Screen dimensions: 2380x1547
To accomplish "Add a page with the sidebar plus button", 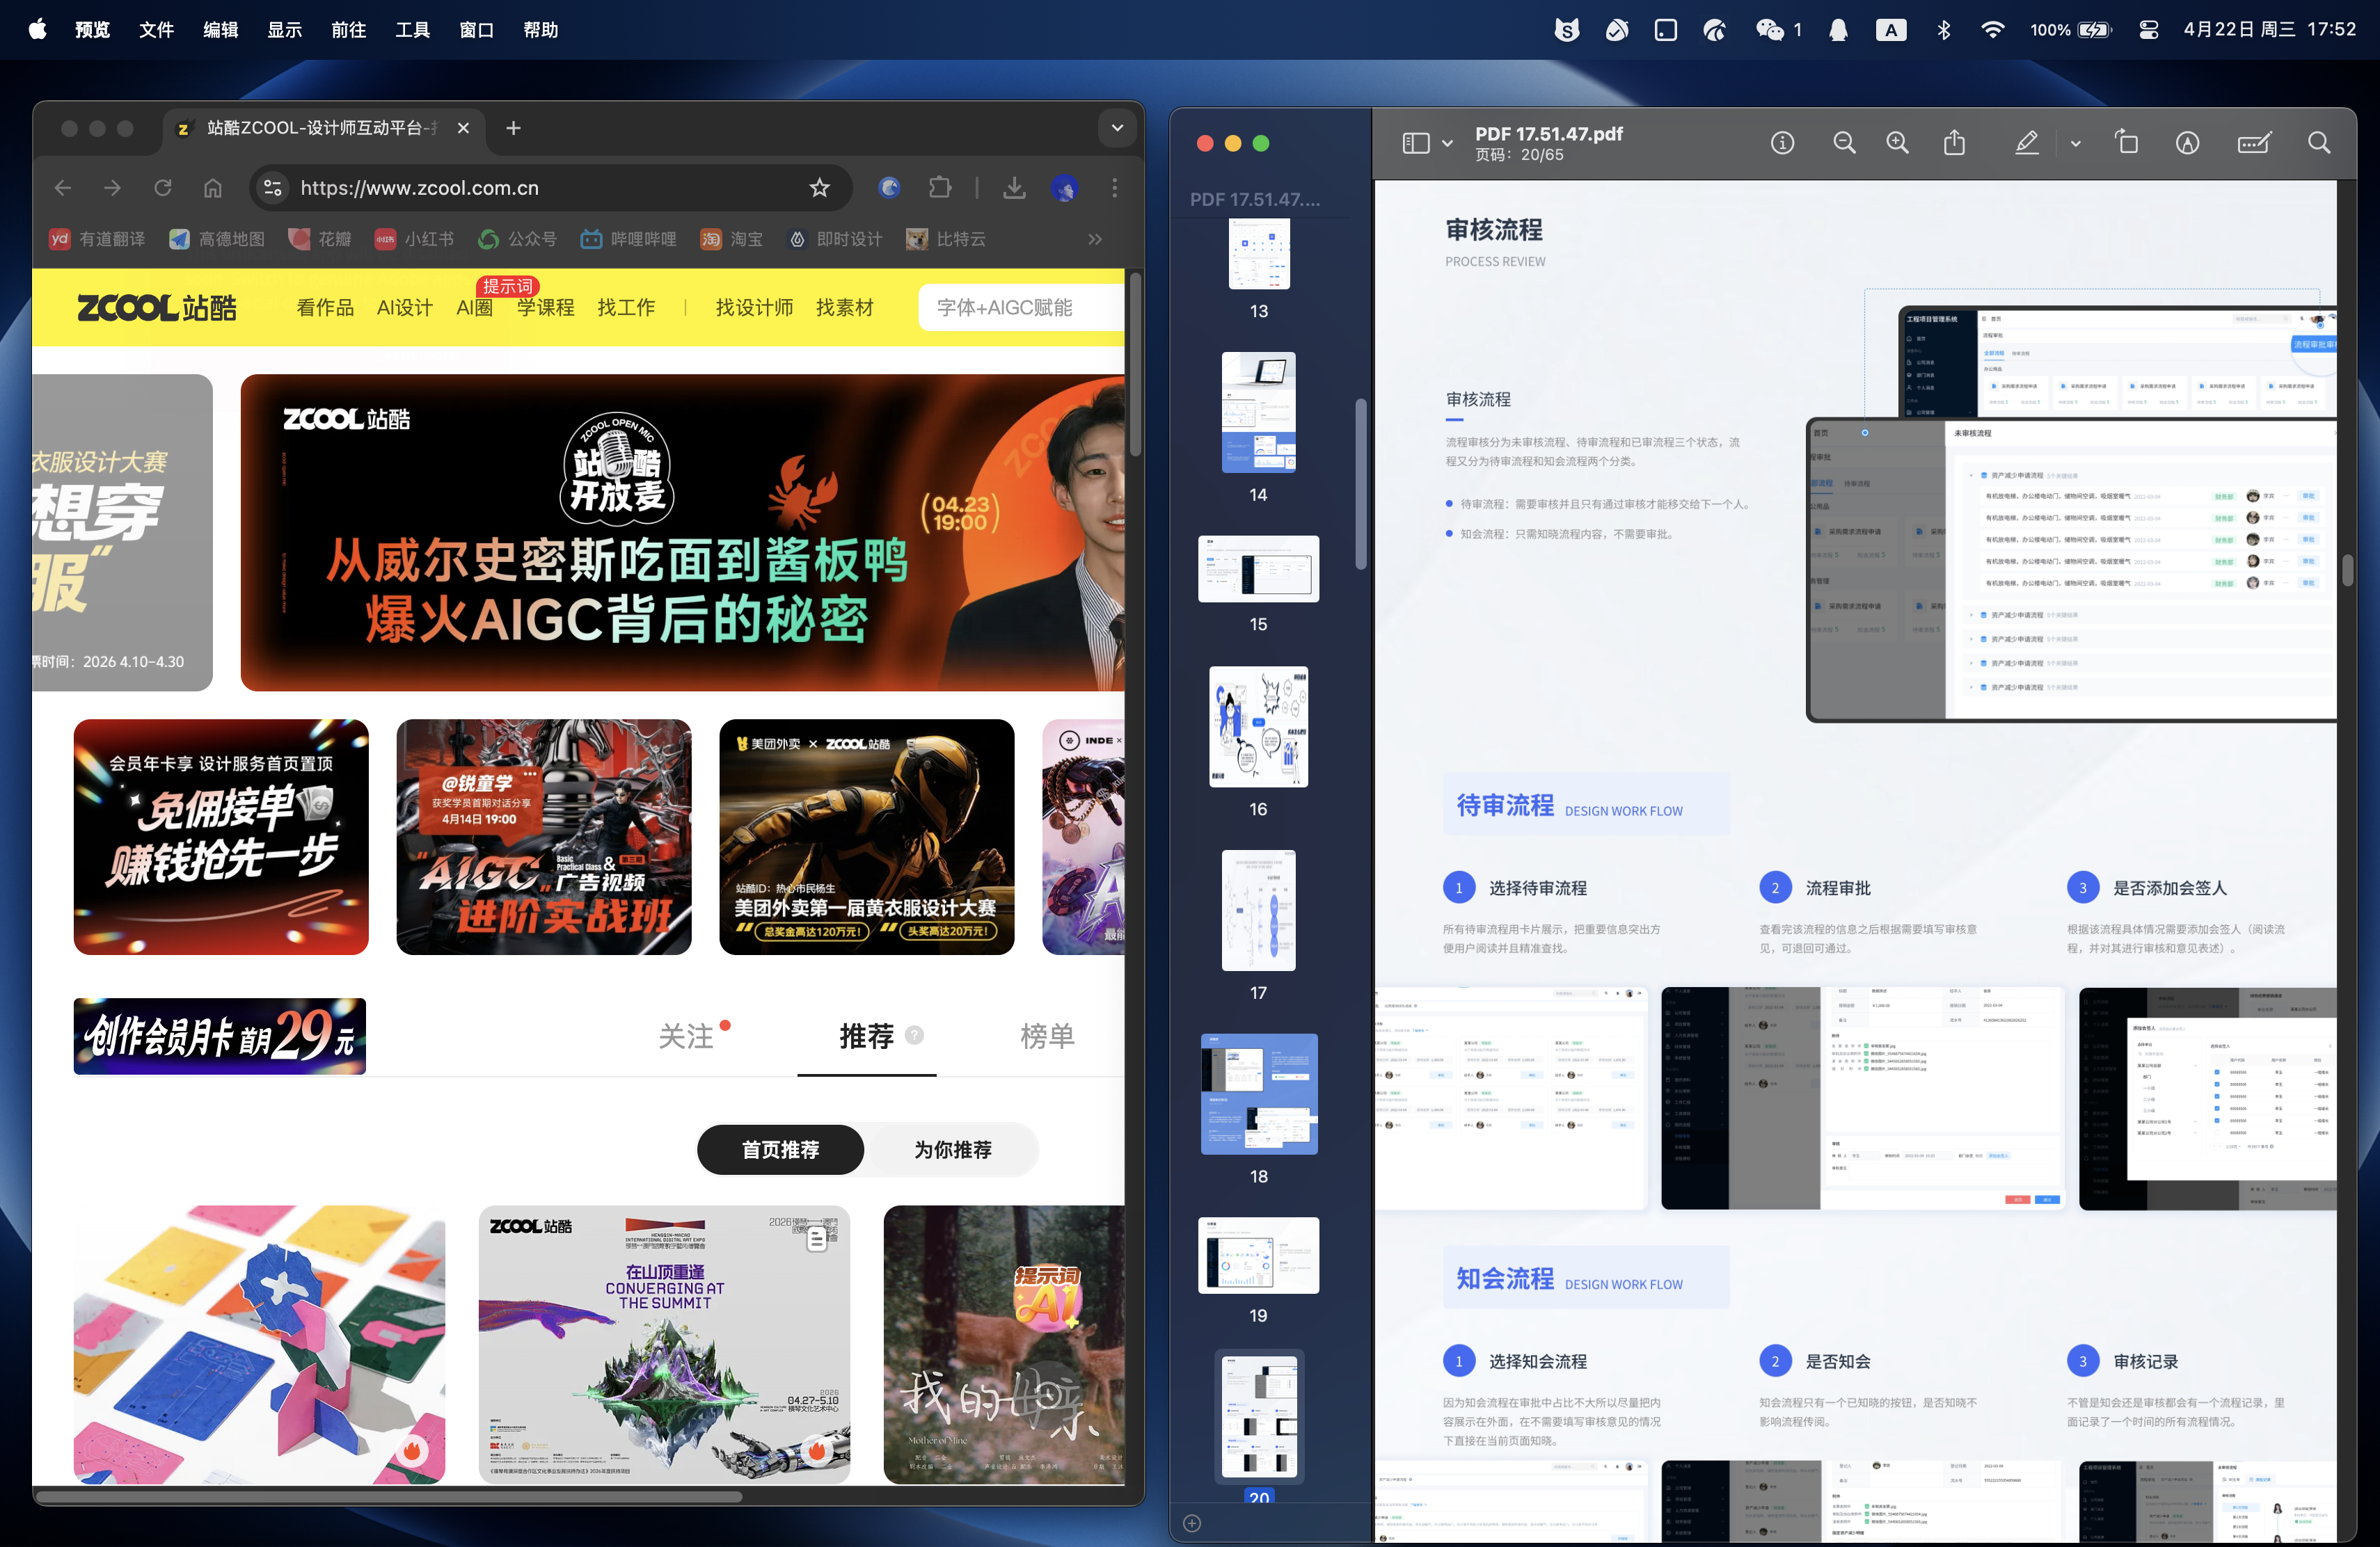I will point(1191,1523).
